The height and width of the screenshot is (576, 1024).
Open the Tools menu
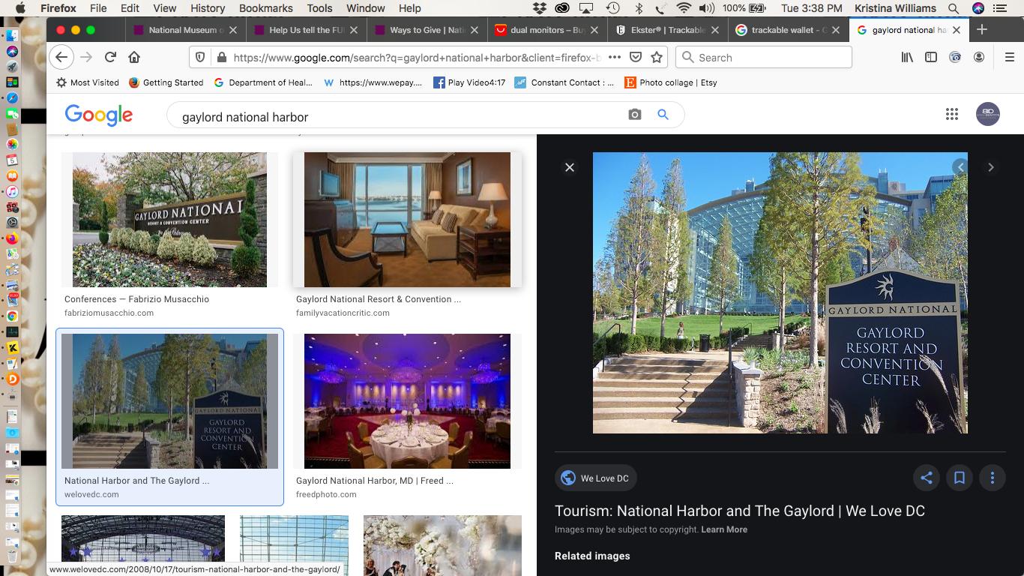pos(319,8)
